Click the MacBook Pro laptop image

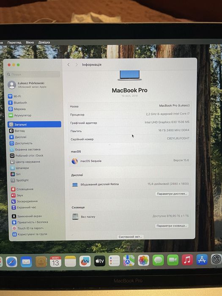pyautogui.click(x=130, y=75)
